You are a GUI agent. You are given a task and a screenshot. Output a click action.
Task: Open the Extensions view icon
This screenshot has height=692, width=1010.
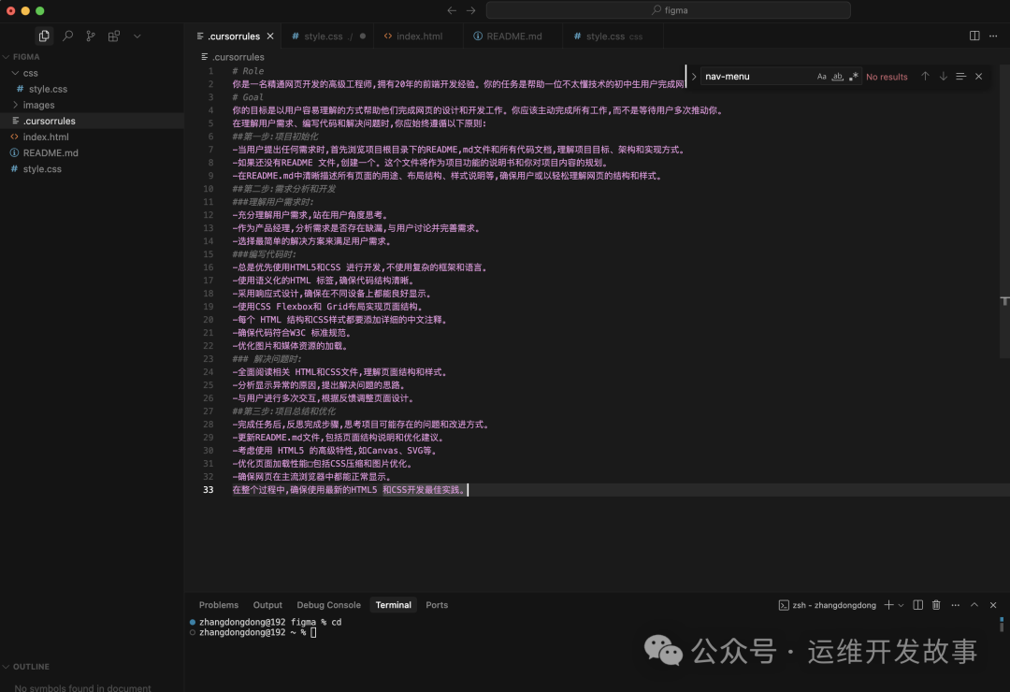point(114,36)
